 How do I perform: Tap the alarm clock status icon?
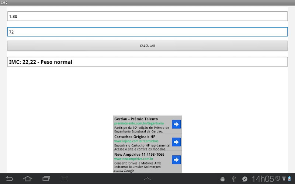click(x=278, y=178)
